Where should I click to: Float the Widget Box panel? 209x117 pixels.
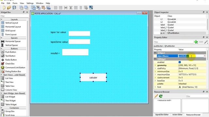[x=24, y=12]
